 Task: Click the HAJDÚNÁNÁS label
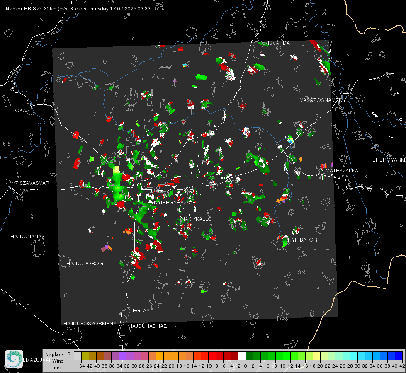click(27, 237)
